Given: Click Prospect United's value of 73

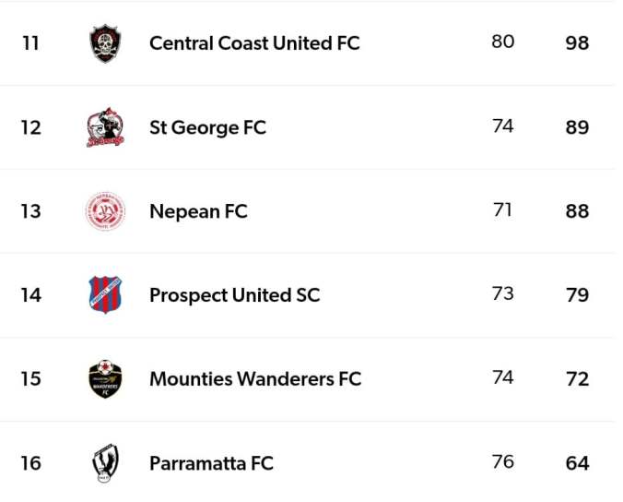Looking at the screenshot, I should coord(502,293).
